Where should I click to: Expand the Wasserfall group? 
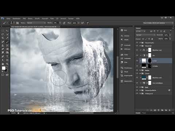[140, 46]
